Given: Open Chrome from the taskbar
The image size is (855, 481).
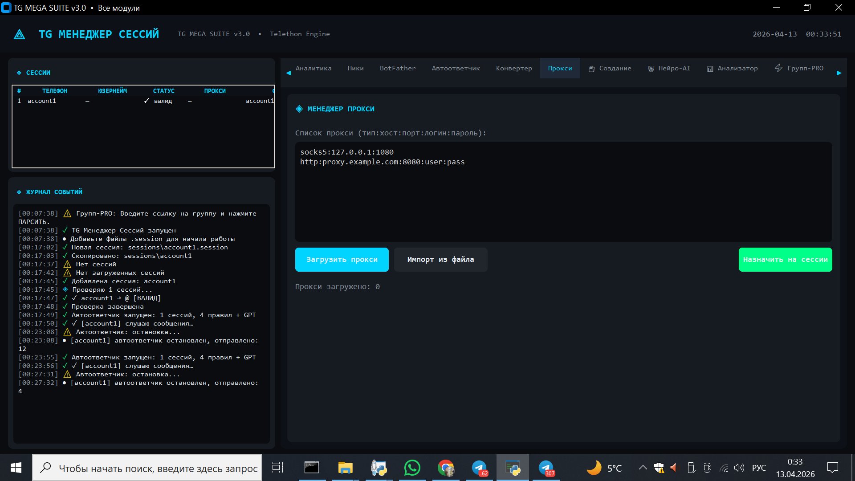Looking at the screenshot, I should point(446,468).
